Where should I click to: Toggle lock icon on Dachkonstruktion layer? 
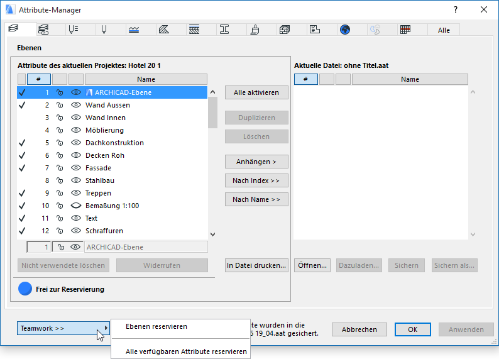(x=60, y=143)
